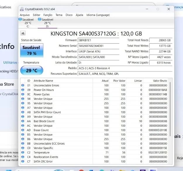
Task: Click the Pior Valor column header
Action: tap(118, 81)
